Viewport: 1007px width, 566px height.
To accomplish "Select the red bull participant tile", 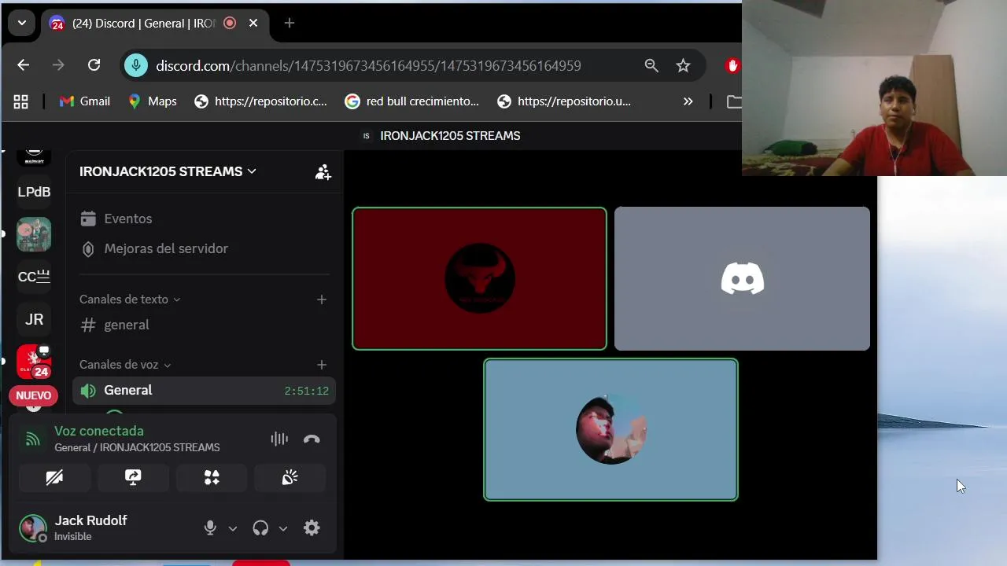I will tap(479, 278).
